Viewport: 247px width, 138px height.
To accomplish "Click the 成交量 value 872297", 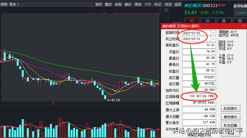I will (199, 77).
